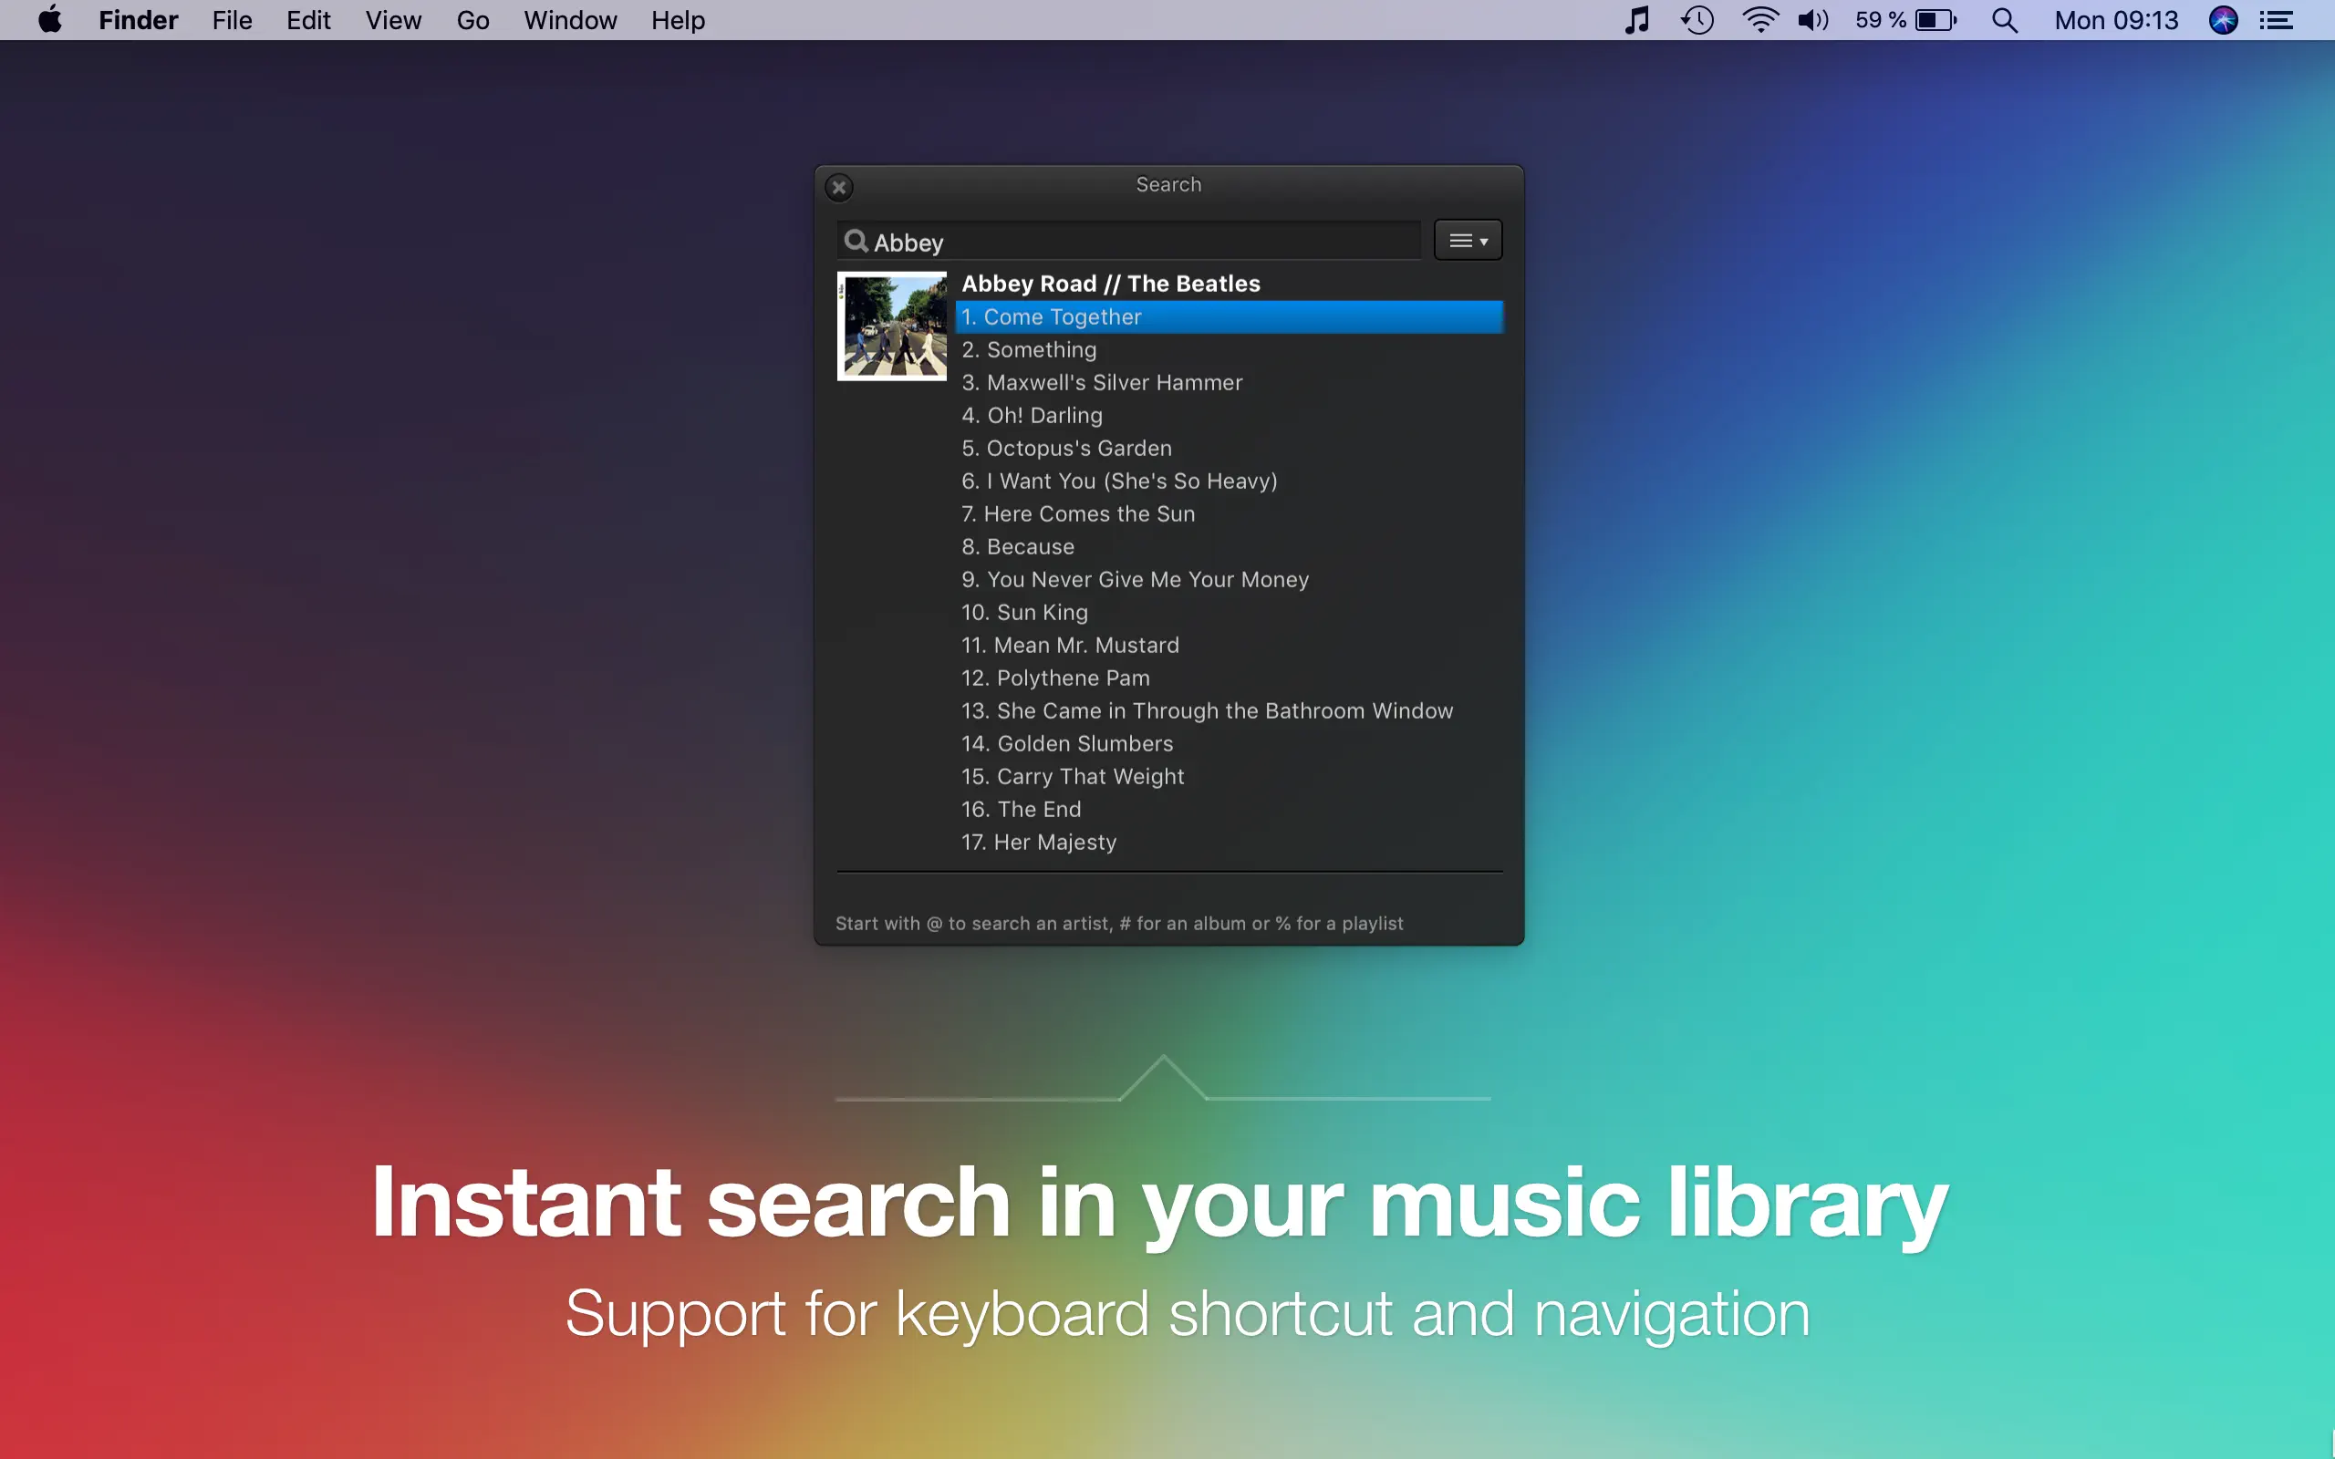Open Spotlight magnifying glass icon
Viewport: 2335px width, 1459px height.
point(2004,20)
